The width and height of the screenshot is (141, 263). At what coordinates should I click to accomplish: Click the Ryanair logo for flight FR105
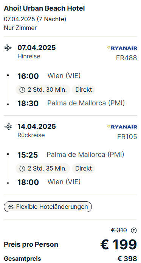(x=122, y=127)
